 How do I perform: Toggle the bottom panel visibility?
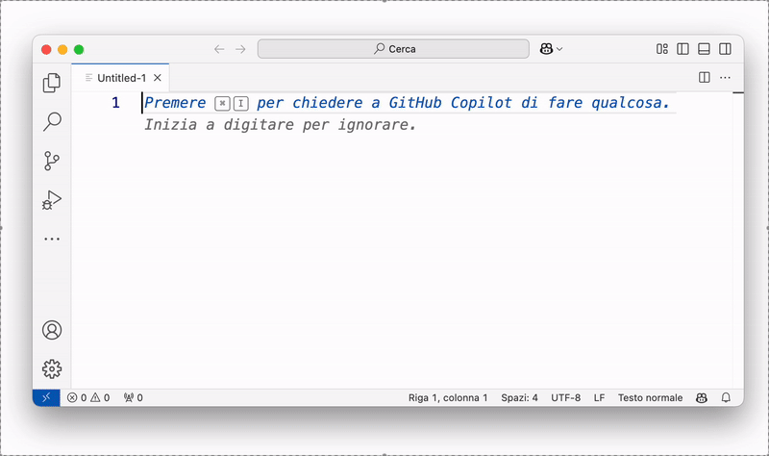(705, 49)
